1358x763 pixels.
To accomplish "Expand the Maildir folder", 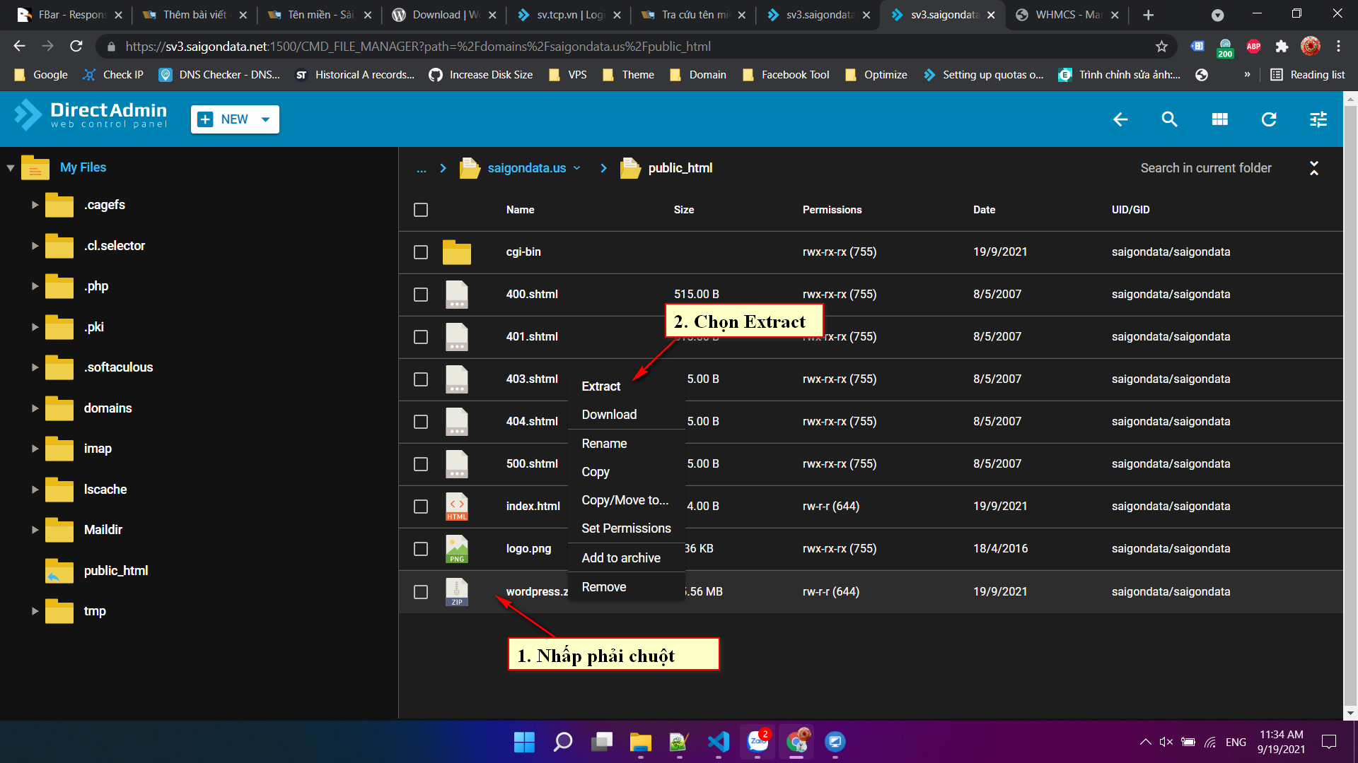I will click(35, 530).
